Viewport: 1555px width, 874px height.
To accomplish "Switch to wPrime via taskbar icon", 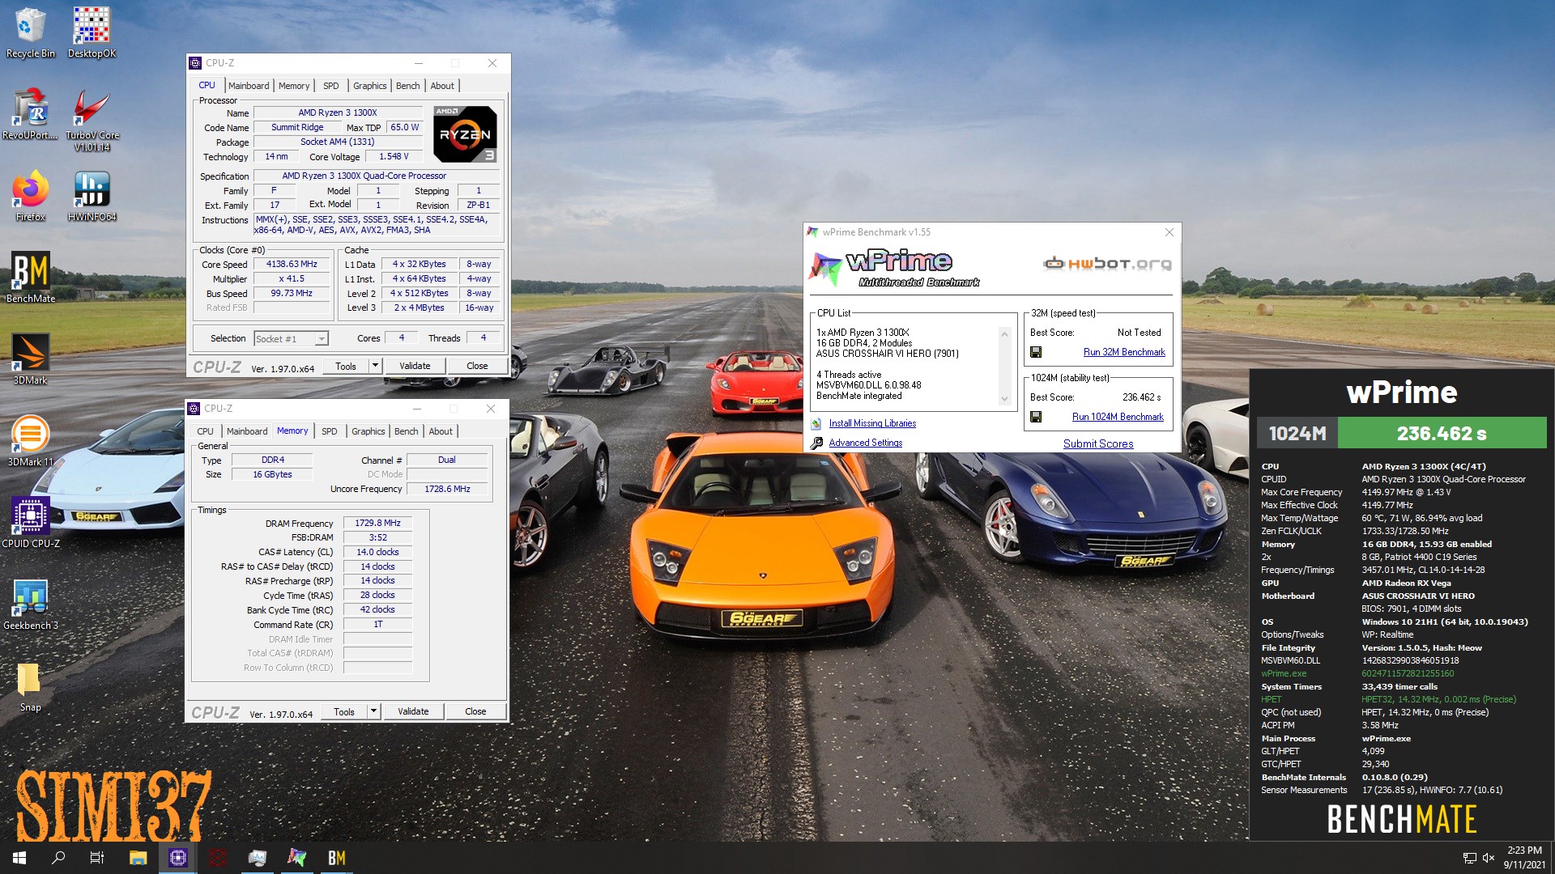I will click(297, 858).
